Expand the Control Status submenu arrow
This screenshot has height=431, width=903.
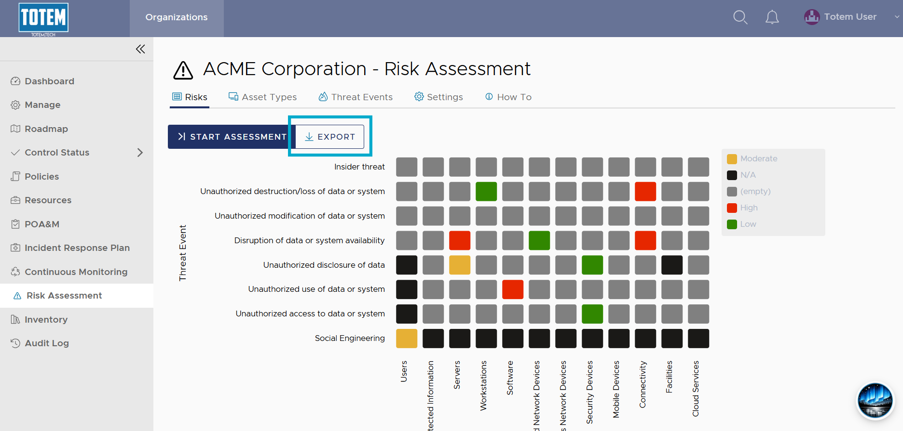tap(140, 153)
